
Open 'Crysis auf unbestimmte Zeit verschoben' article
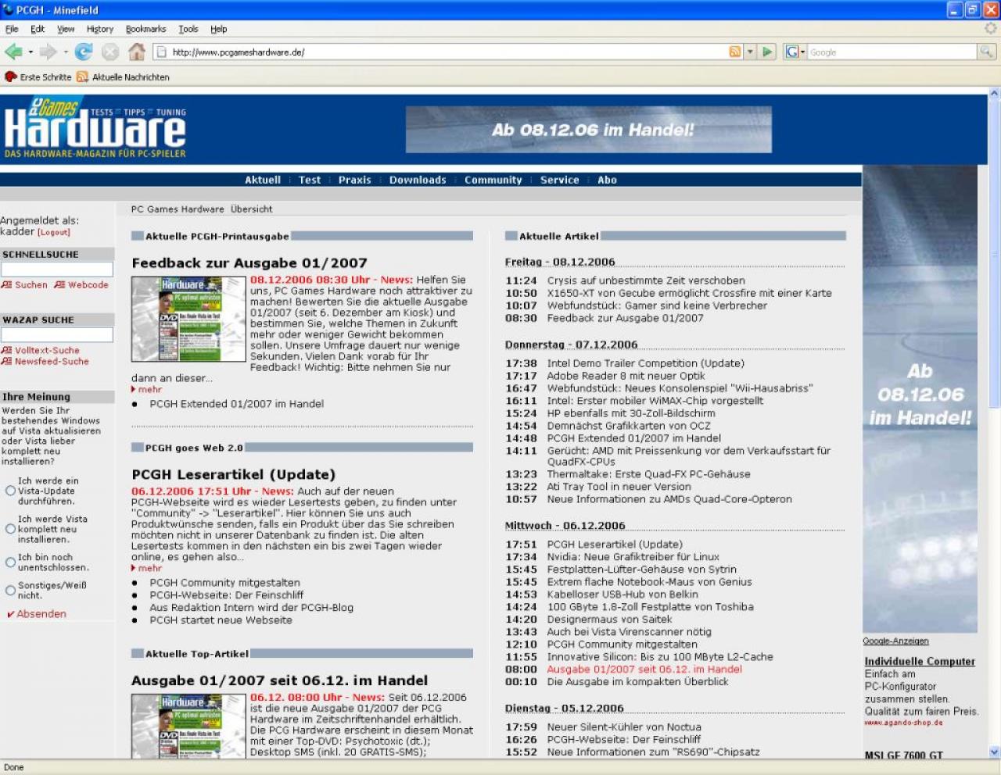tap(646, 281)
